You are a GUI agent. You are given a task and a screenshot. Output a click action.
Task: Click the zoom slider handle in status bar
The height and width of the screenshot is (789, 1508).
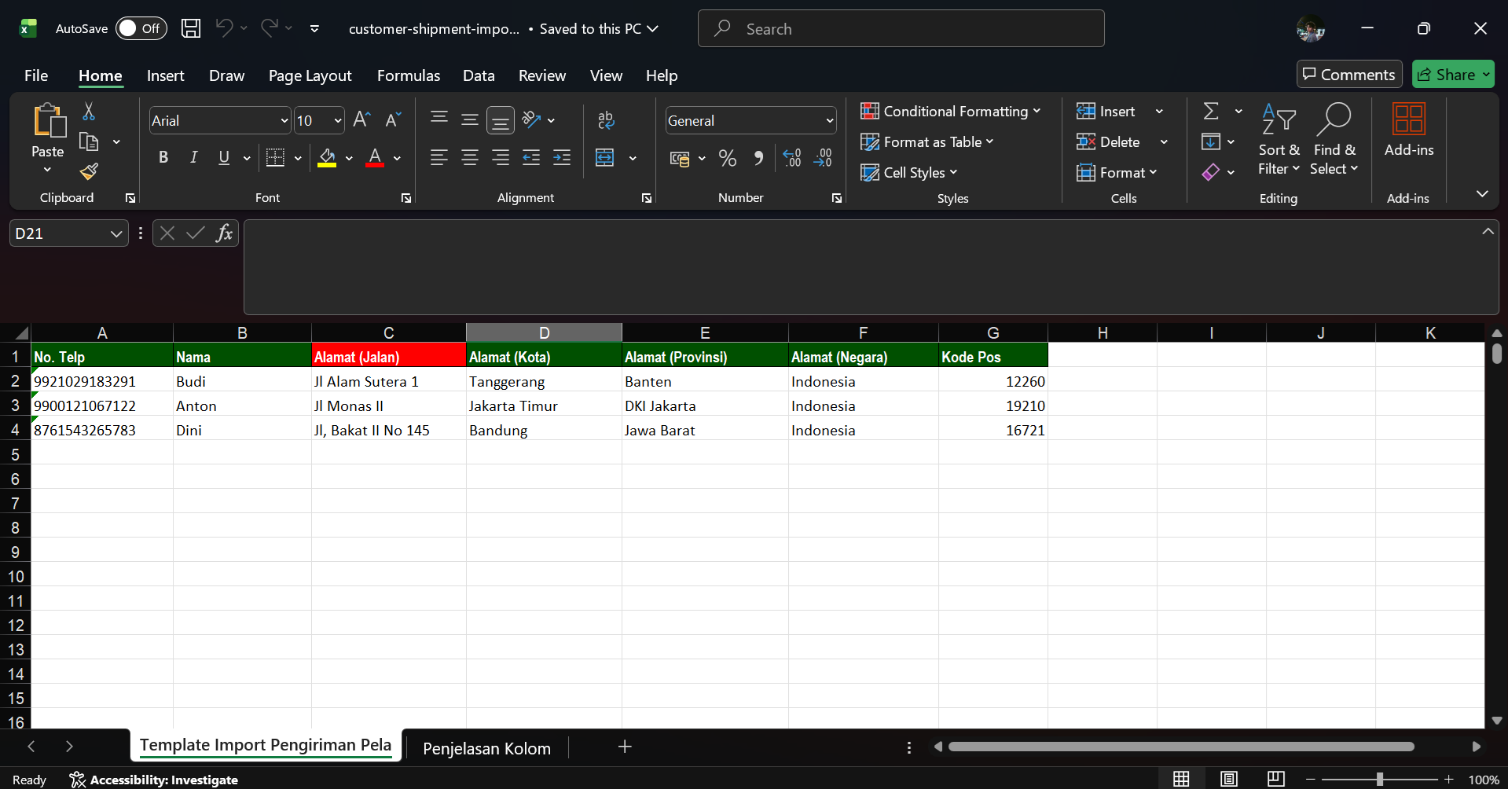click(1379, 780)
